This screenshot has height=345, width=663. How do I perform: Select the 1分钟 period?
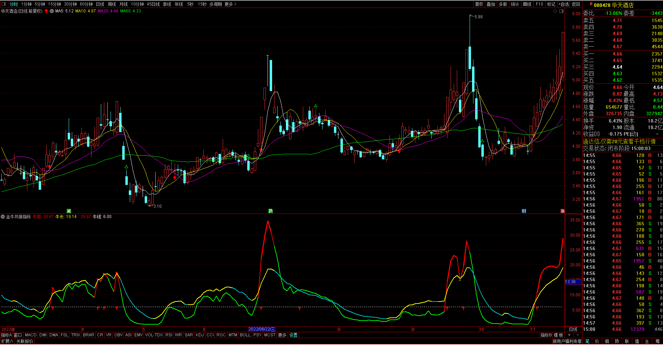26,4
